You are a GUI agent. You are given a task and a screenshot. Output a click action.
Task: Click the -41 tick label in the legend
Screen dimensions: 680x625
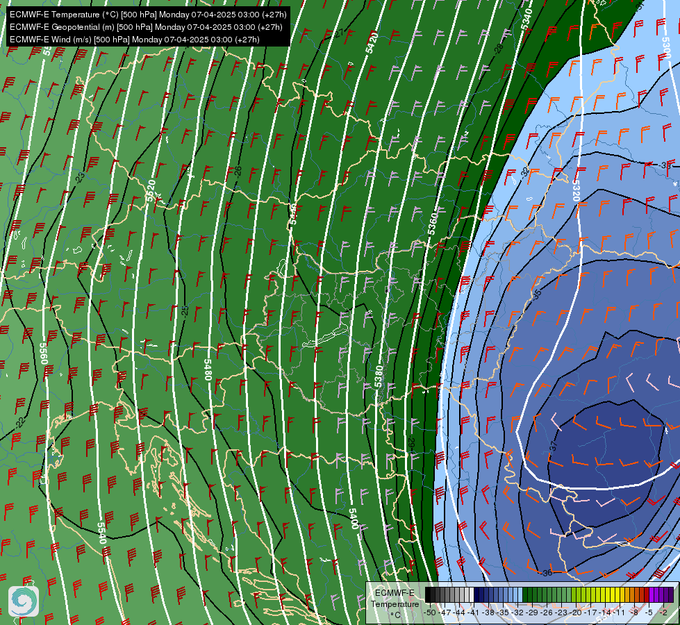pyautogui.click(x=473, y=612)
